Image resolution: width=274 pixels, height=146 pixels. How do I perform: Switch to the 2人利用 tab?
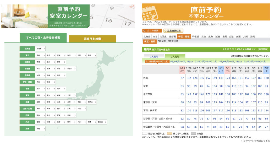click(x=175, y=56)
